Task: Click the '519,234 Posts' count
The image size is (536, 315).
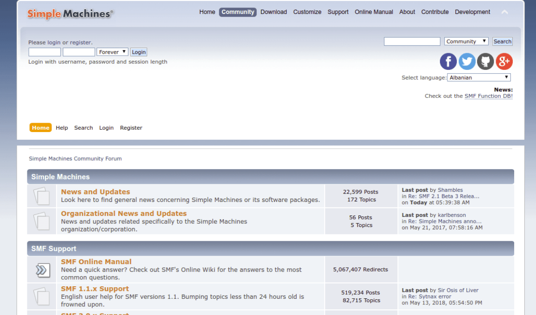Action: [x=361, y=293]
